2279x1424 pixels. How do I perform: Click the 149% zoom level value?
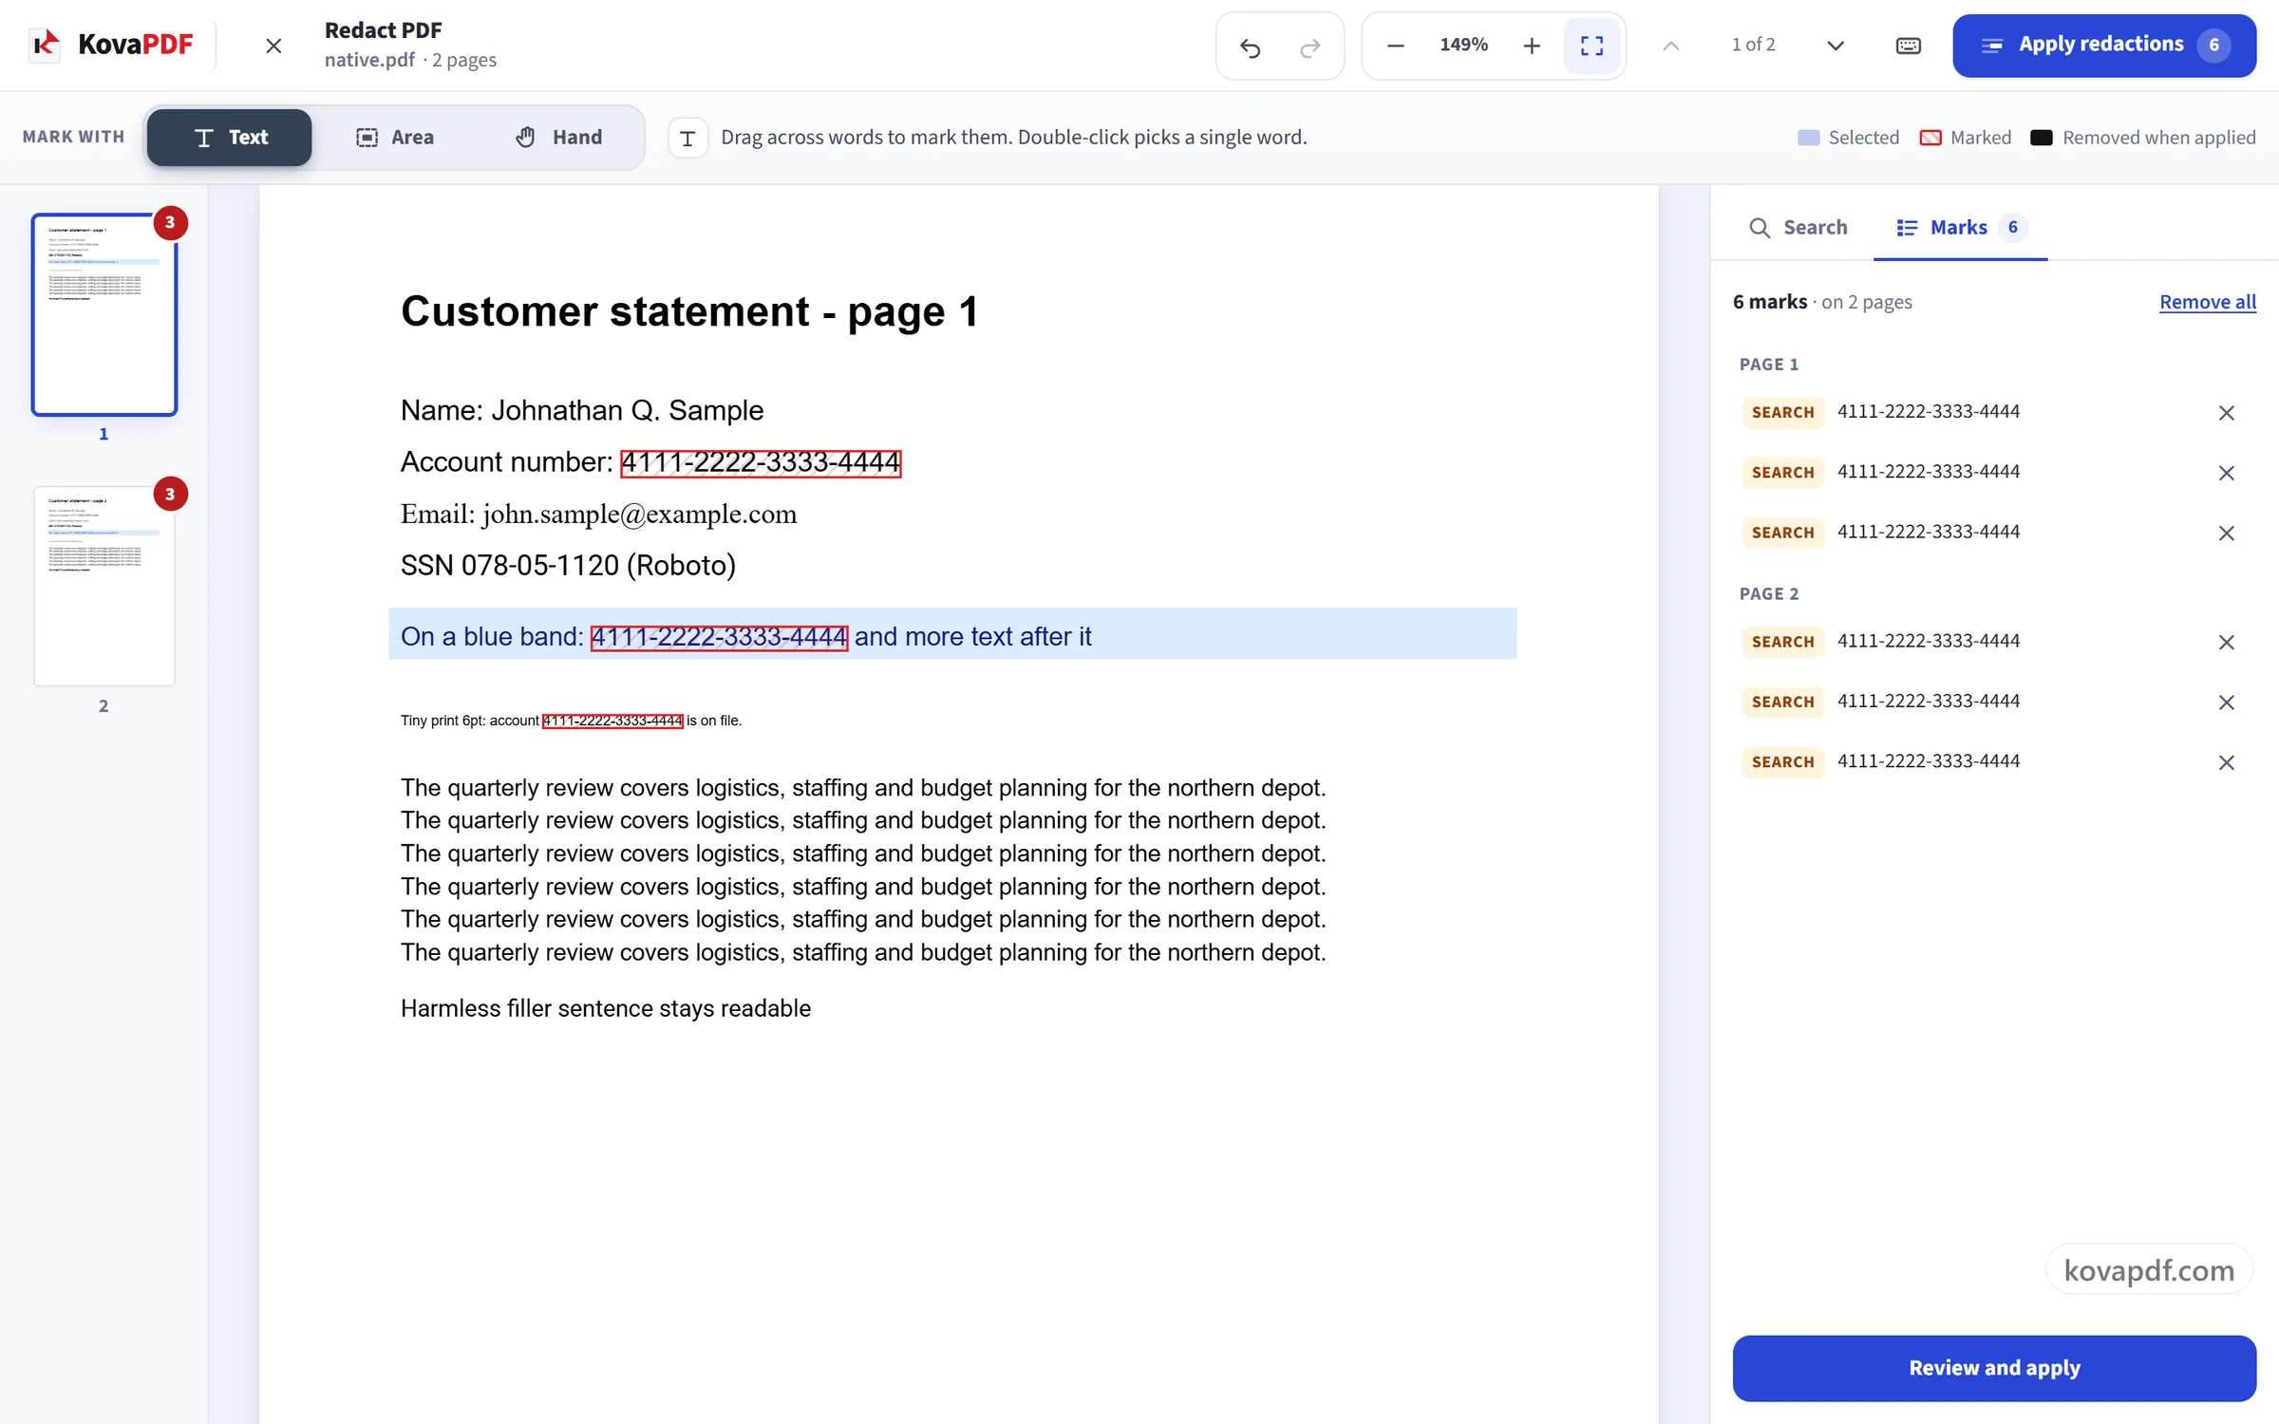click(1463, 45)
